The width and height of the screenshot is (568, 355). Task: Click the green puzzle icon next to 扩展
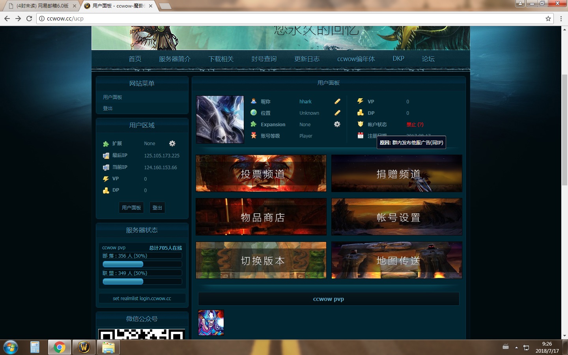[106, 143]
